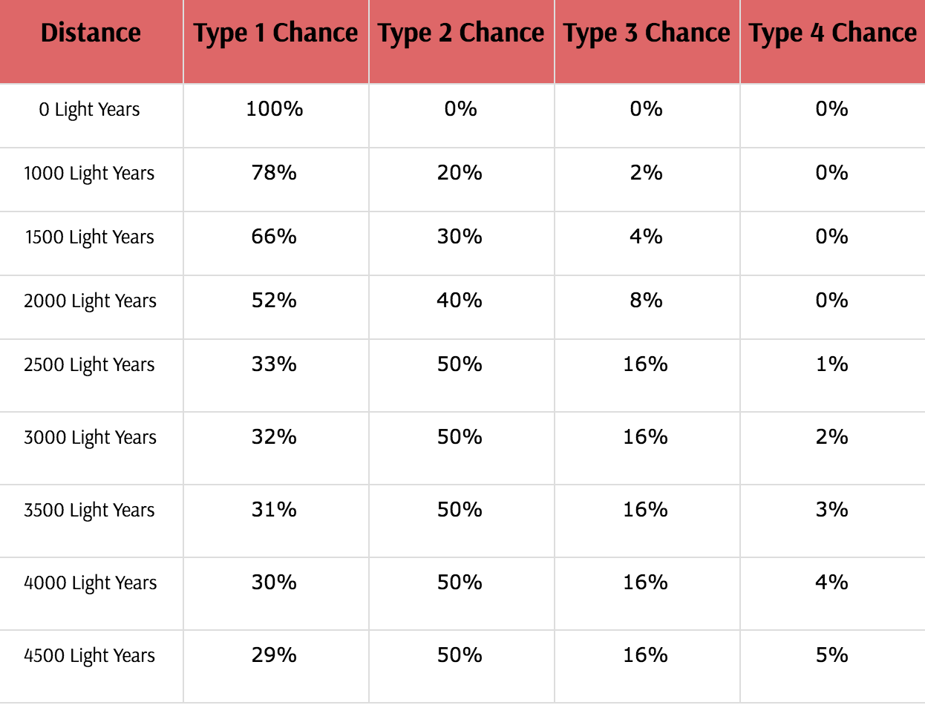Image resolution: width=925 pixels, height=705 pixels.
Task: Select the 1500 Light Years row label
Action: pos(90,237)
